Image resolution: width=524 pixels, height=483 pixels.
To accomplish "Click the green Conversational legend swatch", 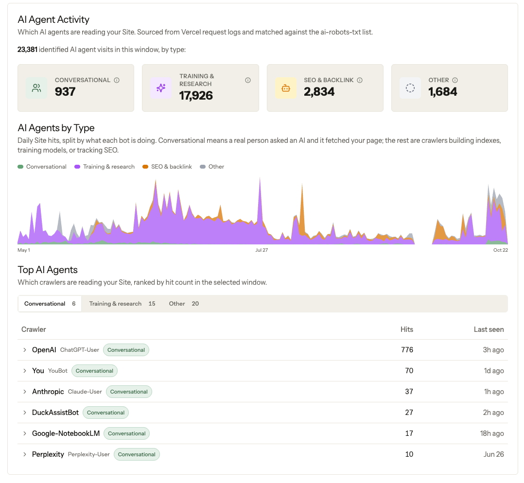I will click(x=20, y=167).
